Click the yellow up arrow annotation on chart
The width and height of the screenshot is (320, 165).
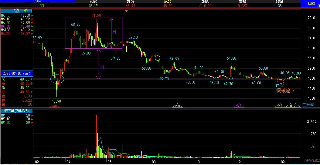pyautogui.click(x=126, y=48)
